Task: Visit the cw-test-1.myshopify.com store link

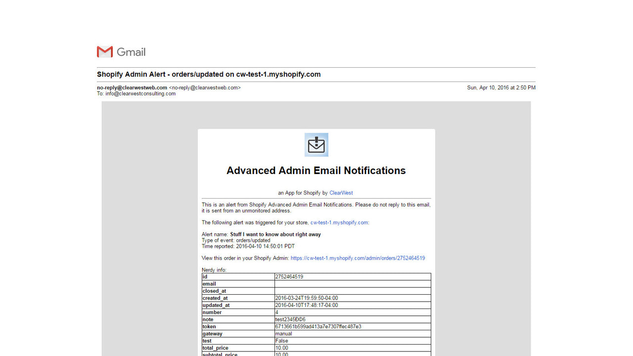Action: click(339, 222)
